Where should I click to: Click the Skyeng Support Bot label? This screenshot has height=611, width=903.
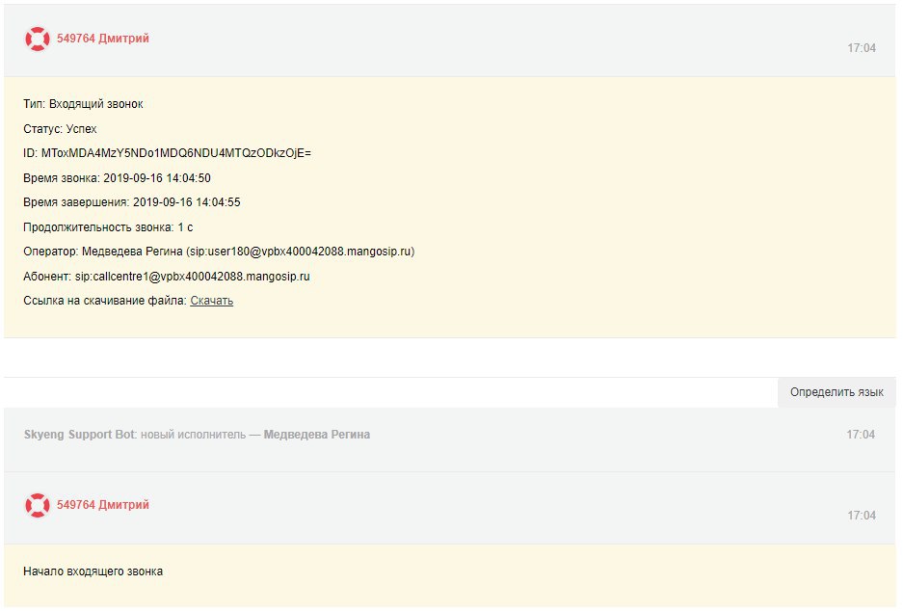[79, 435]
